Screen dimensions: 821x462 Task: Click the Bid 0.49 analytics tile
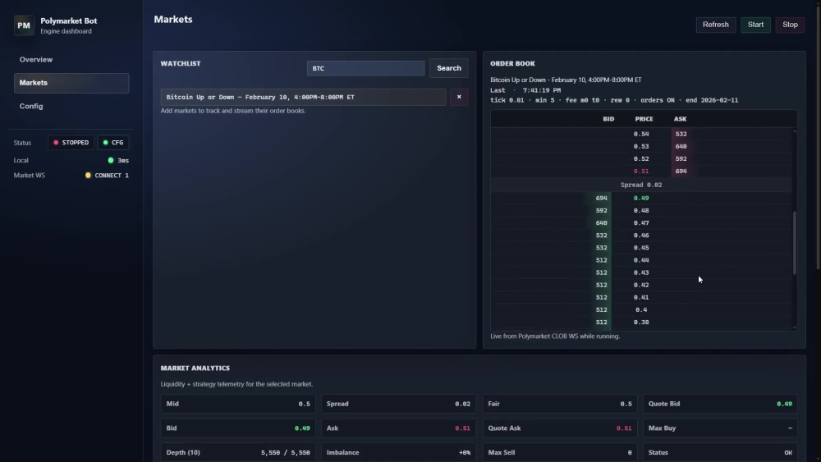(x=238, y=428)
